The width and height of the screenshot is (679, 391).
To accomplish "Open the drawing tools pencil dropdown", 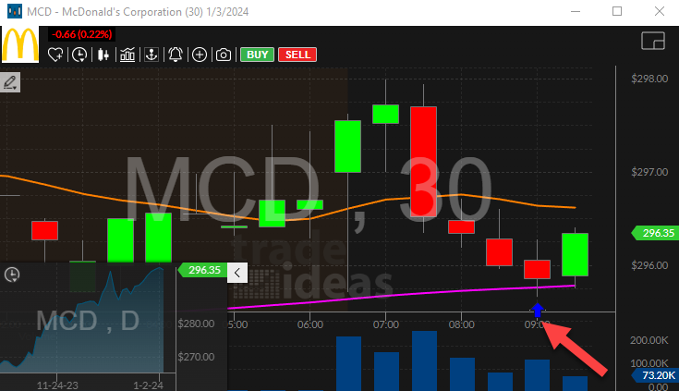I will point(11,82).
